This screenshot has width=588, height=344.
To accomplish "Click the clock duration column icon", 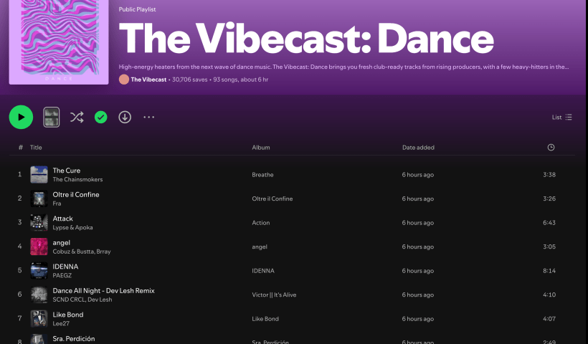I will pyautogui.click(x=551, y=148).
